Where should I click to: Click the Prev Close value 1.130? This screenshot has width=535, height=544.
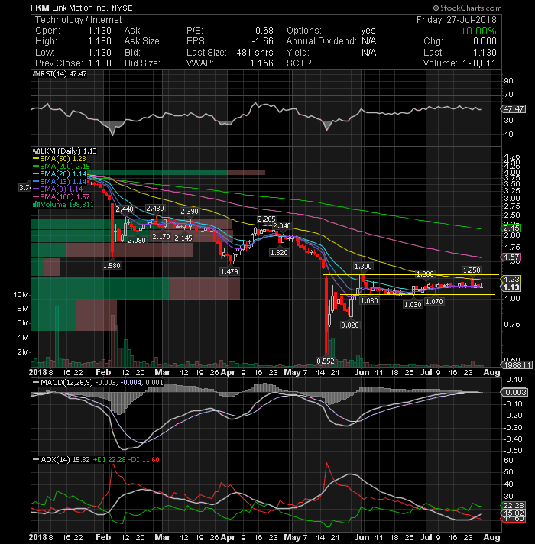click(99, 63)
